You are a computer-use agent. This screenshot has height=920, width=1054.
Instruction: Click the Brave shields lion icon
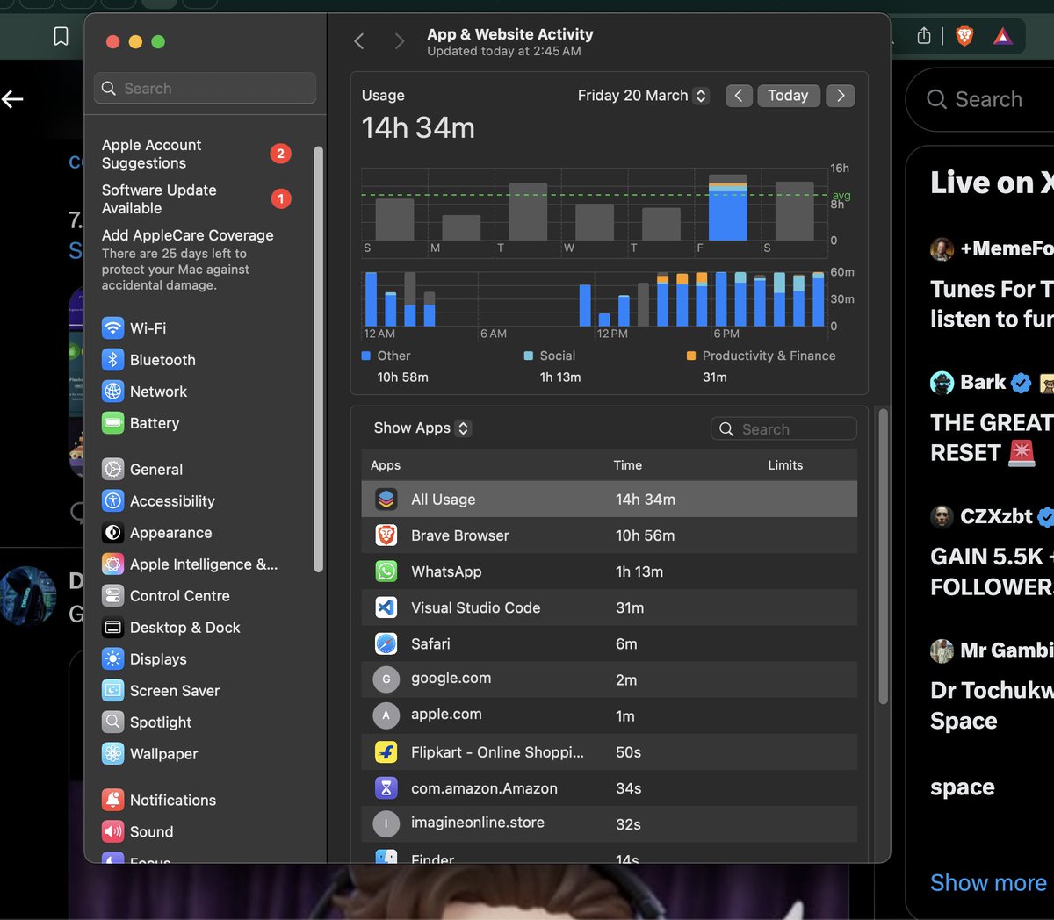(964, 36)
